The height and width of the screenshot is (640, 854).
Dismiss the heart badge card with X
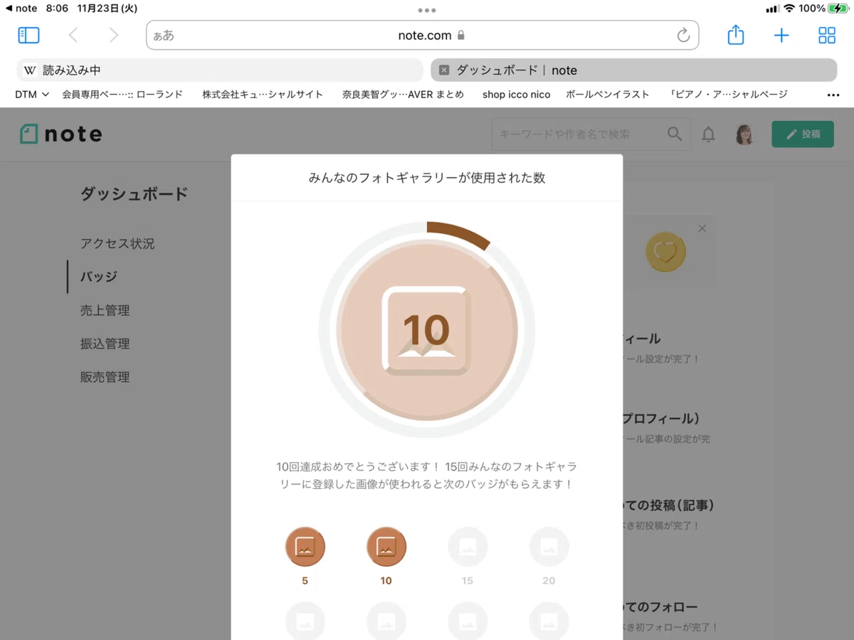(x=702, y=228)
